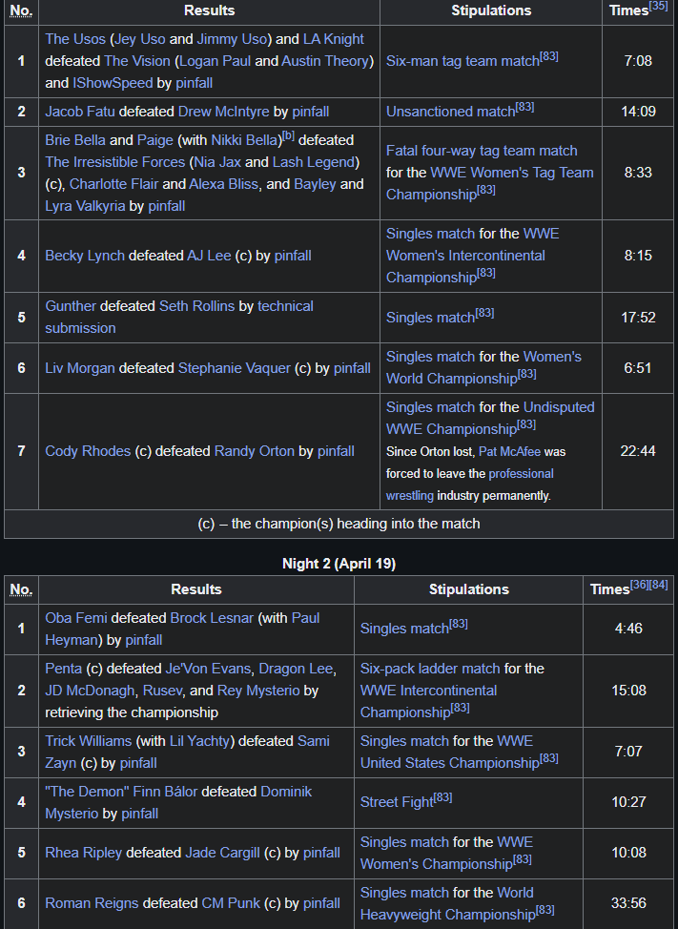The width and height of the screenshot is (678, 929).
Task: Open Women's World Championship link
Action: 483,367
